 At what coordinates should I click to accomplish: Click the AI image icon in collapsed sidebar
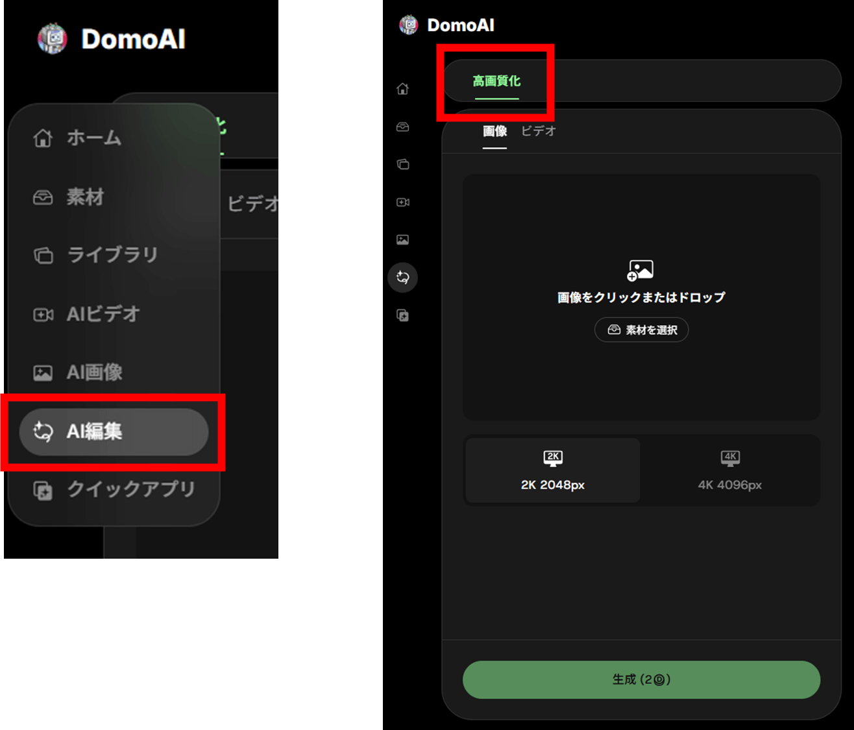pos(402,240)
